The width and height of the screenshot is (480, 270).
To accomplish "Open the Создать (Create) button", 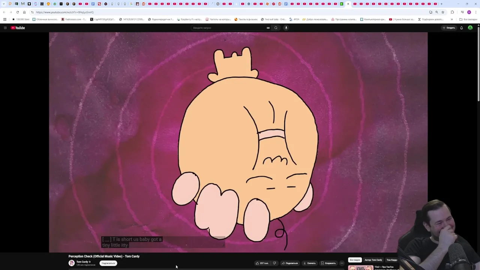I will click(x=448, y=28).
